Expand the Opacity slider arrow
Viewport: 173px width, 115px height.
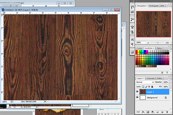pyautogui.click(x=170, y=82)
